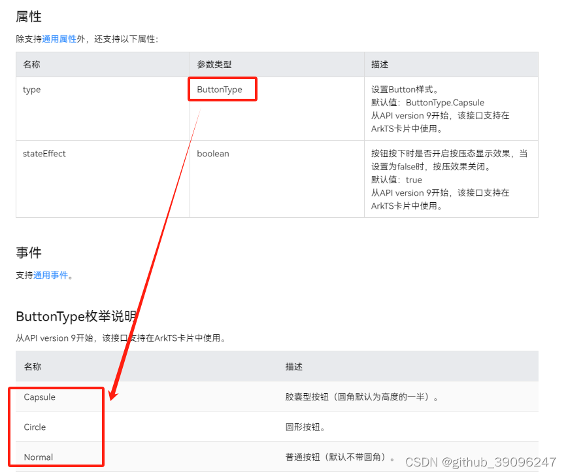
Task: Click the boolean type cell for stateEffect
Action: point(211,153)
